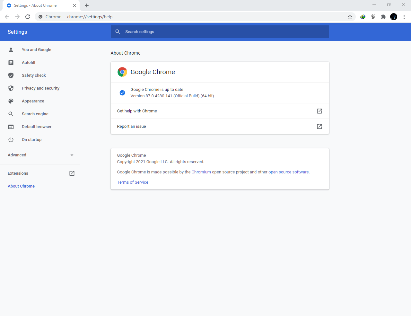
Task: Open Extensions from the settings sidebar
Action: click(40, 173)
